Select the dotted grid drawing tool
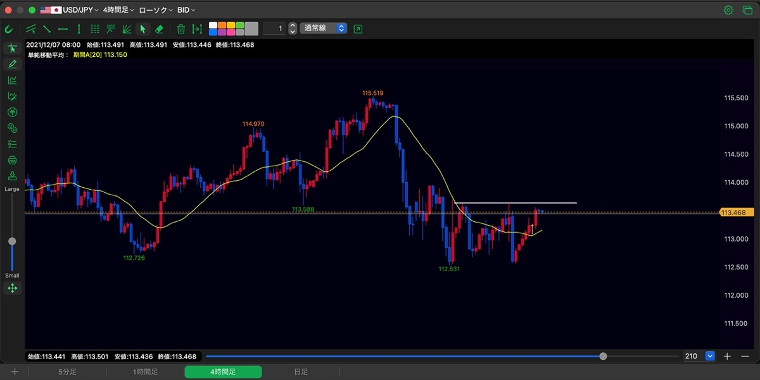The height and width of the screenshot is (380, 760). (95, 28)
